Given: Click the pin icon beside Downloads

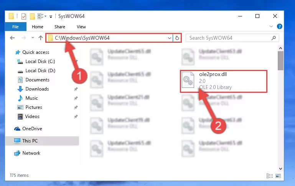Looking at the screenshot, I should pyautogui.click(x=76, y=89).
